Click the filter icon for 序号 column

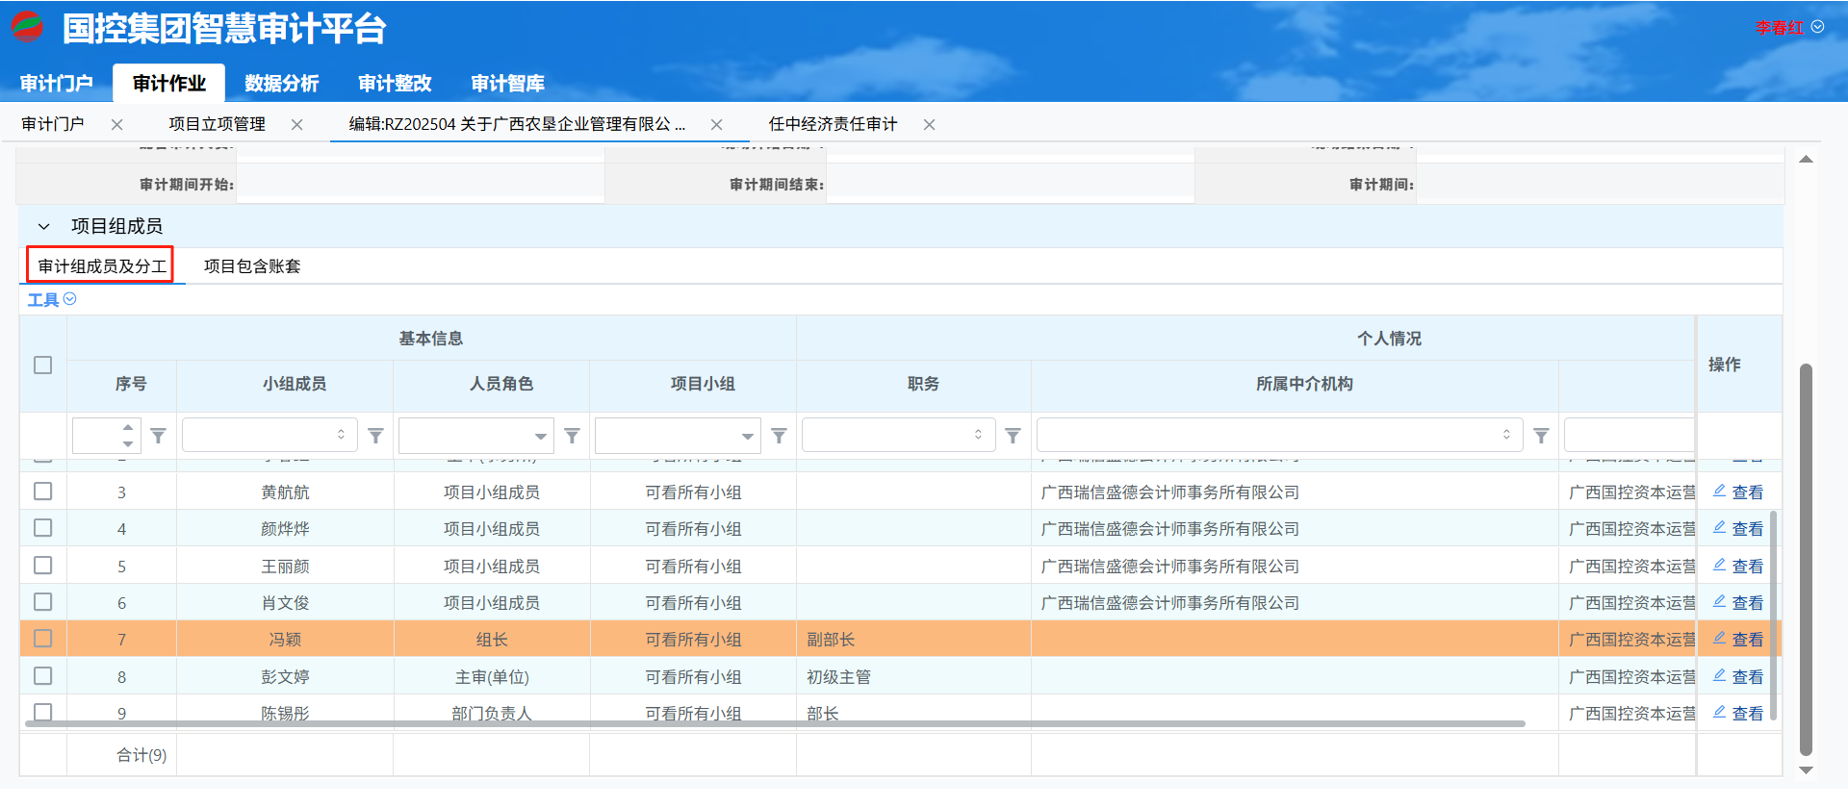click(159, 436)
